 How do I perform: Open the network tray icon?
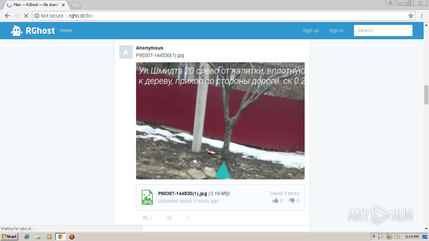click(389, 237)
